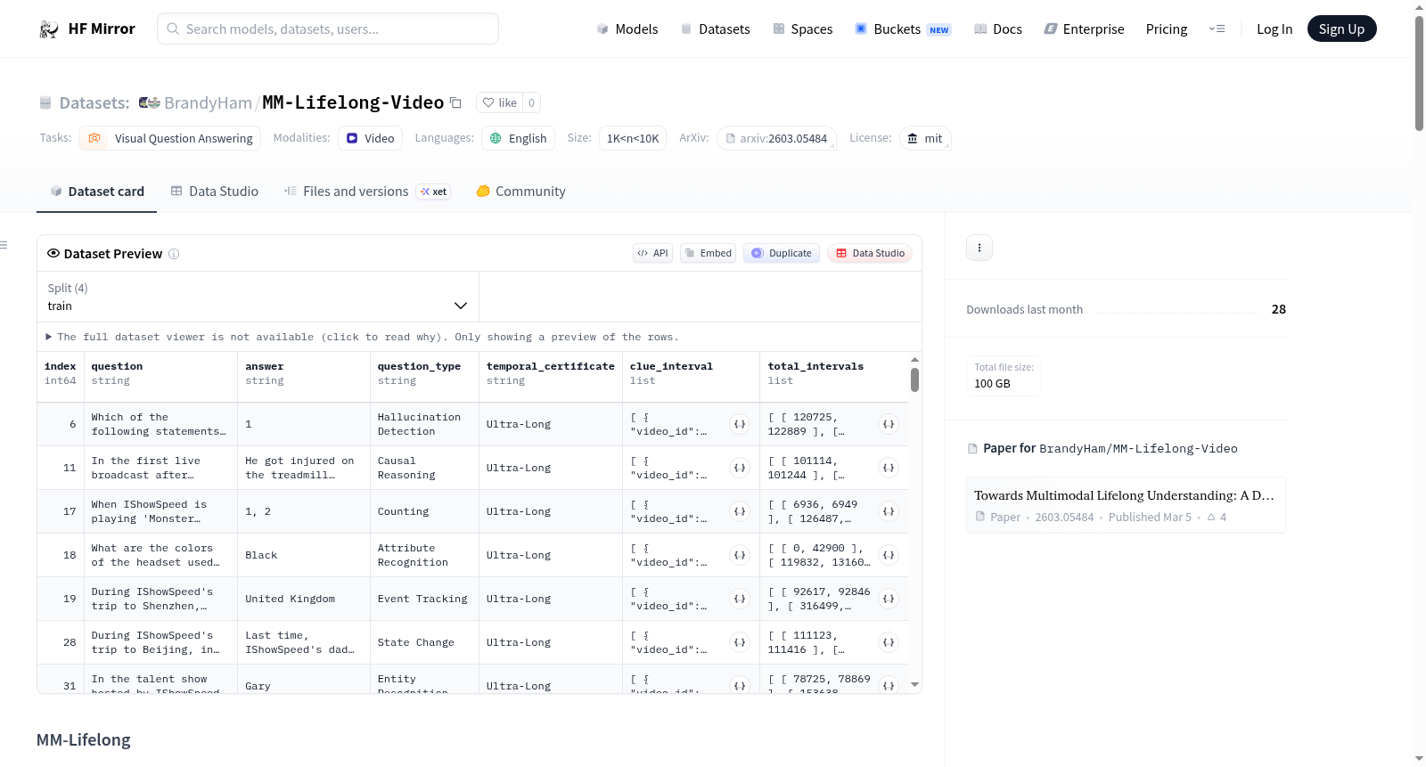This screenshot has height=767, width=1426.
Task: Click the BrandyHam avatar icon
Action: 149,102
